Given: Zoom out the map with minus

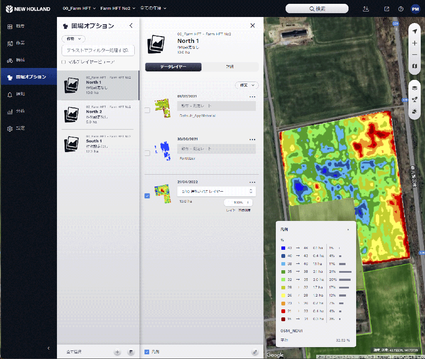Looking at the screenshot, I should click(x=414, y=54).
